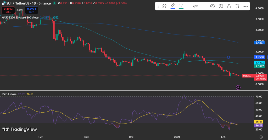The width and height of the screenshot is (268, 140).
Task: Click the 40.00 RSI axis level
Action: (259, 116)
